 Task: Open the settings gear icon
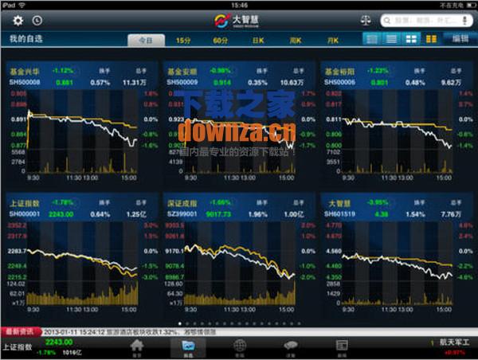click(18, 21)
